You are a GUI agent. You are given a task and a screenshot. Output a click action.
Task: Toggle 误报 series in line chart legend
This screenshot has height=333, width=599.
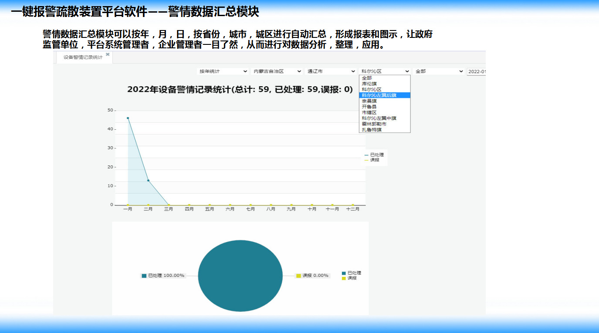coord(372,160)
